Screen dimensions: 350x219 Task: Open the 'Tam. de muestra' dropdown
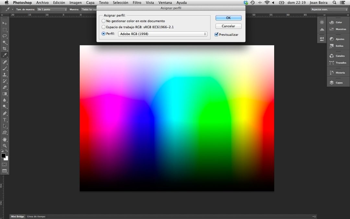(52, 9)
